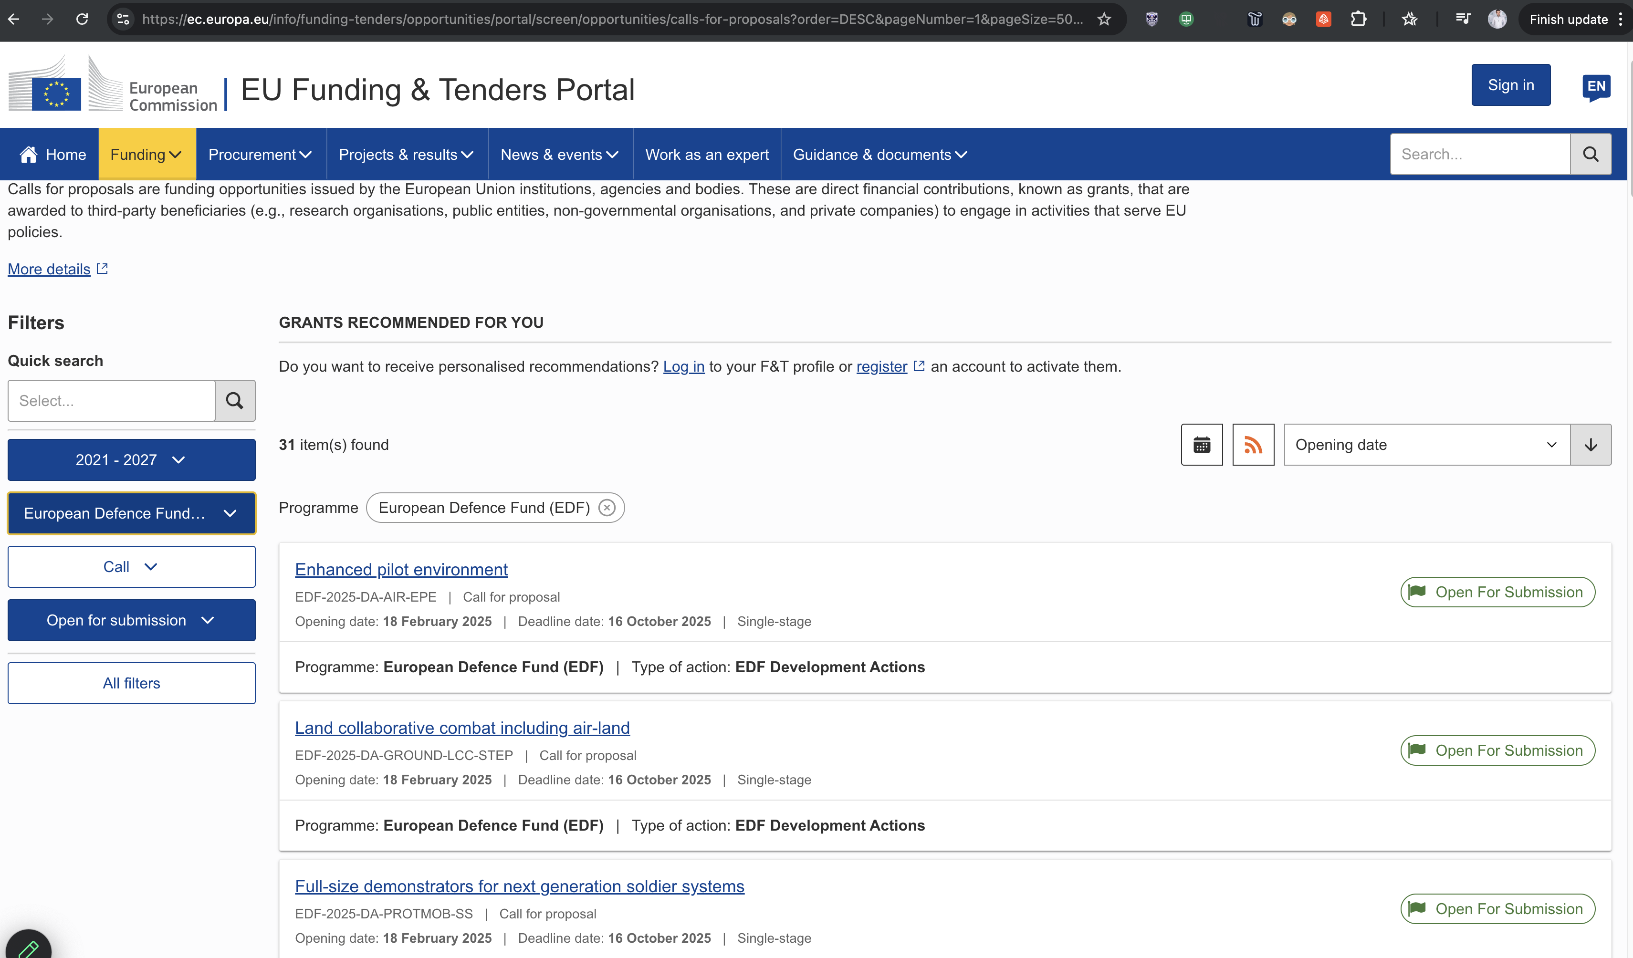
Task: Click the browser back arrow
Action: [x=14, y=19]
